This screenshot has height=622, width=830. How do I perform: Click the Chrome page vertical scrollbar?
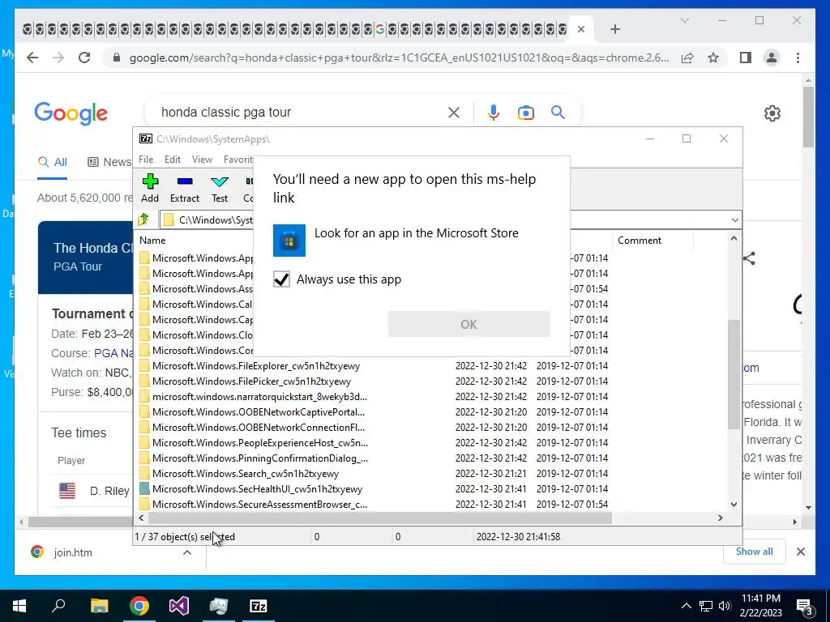808,117
